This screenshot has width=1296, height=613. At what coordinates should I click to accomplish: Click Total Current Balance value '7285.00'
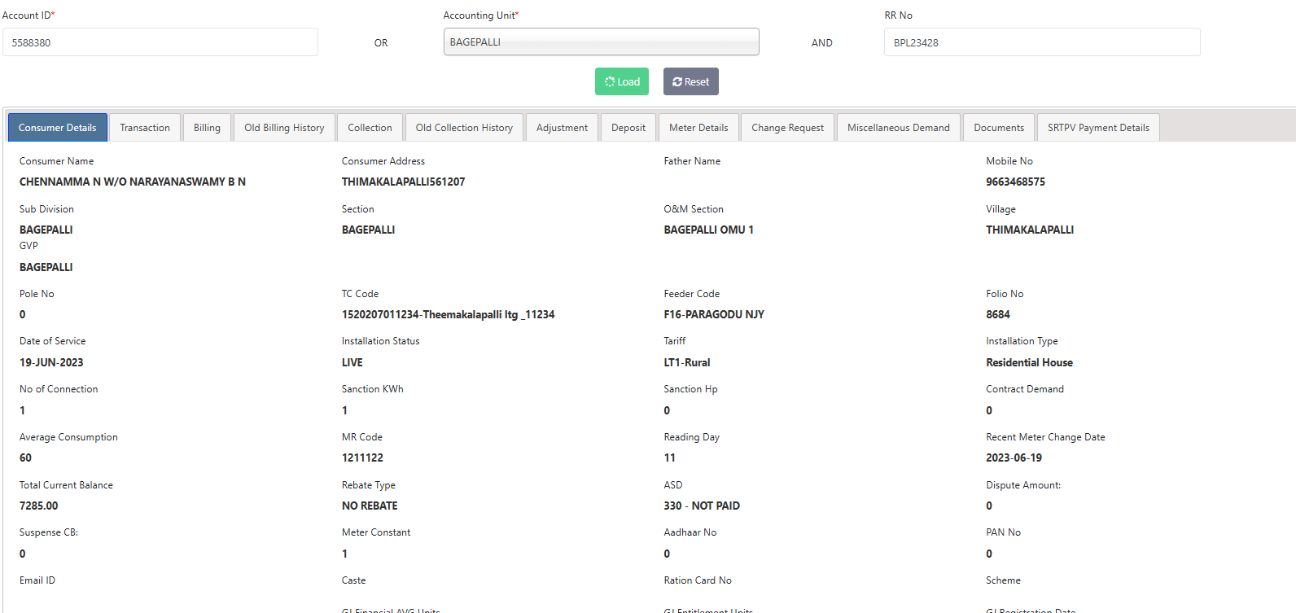tap(38, 506)
